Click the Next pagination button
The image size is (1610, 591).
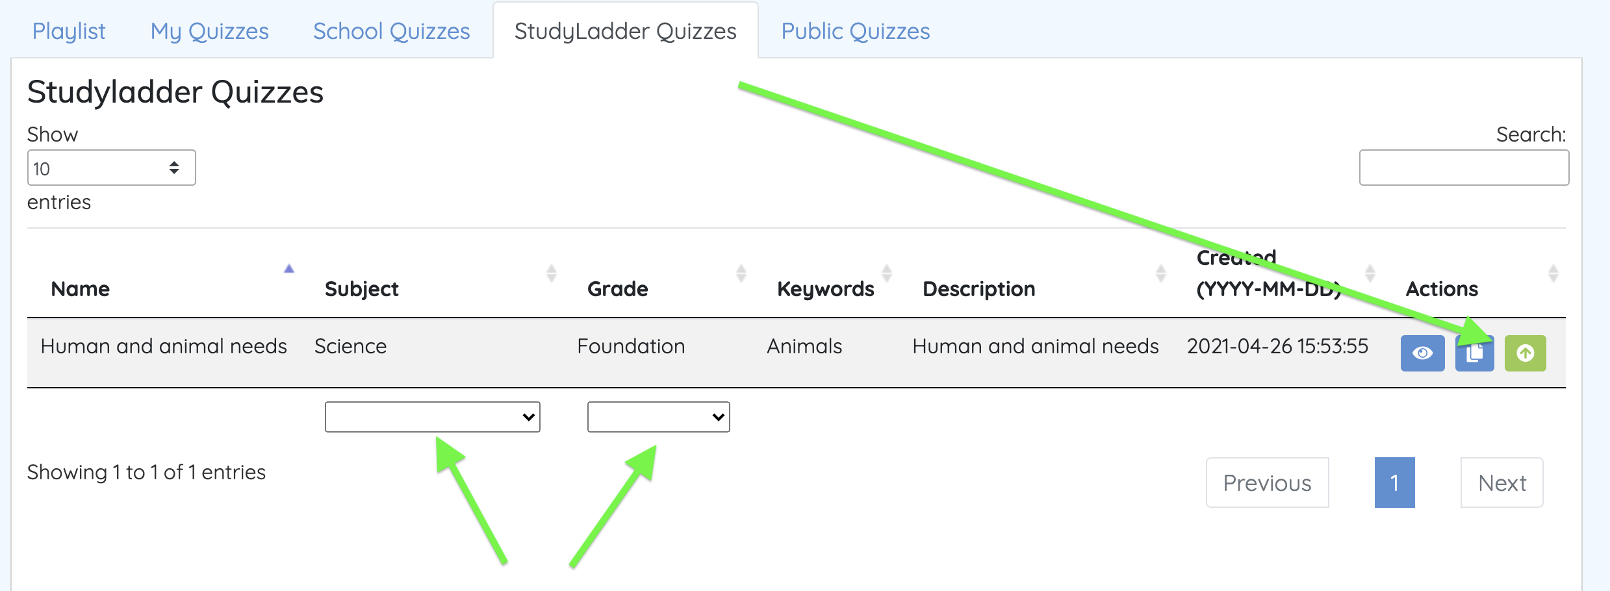[1501, 483]
